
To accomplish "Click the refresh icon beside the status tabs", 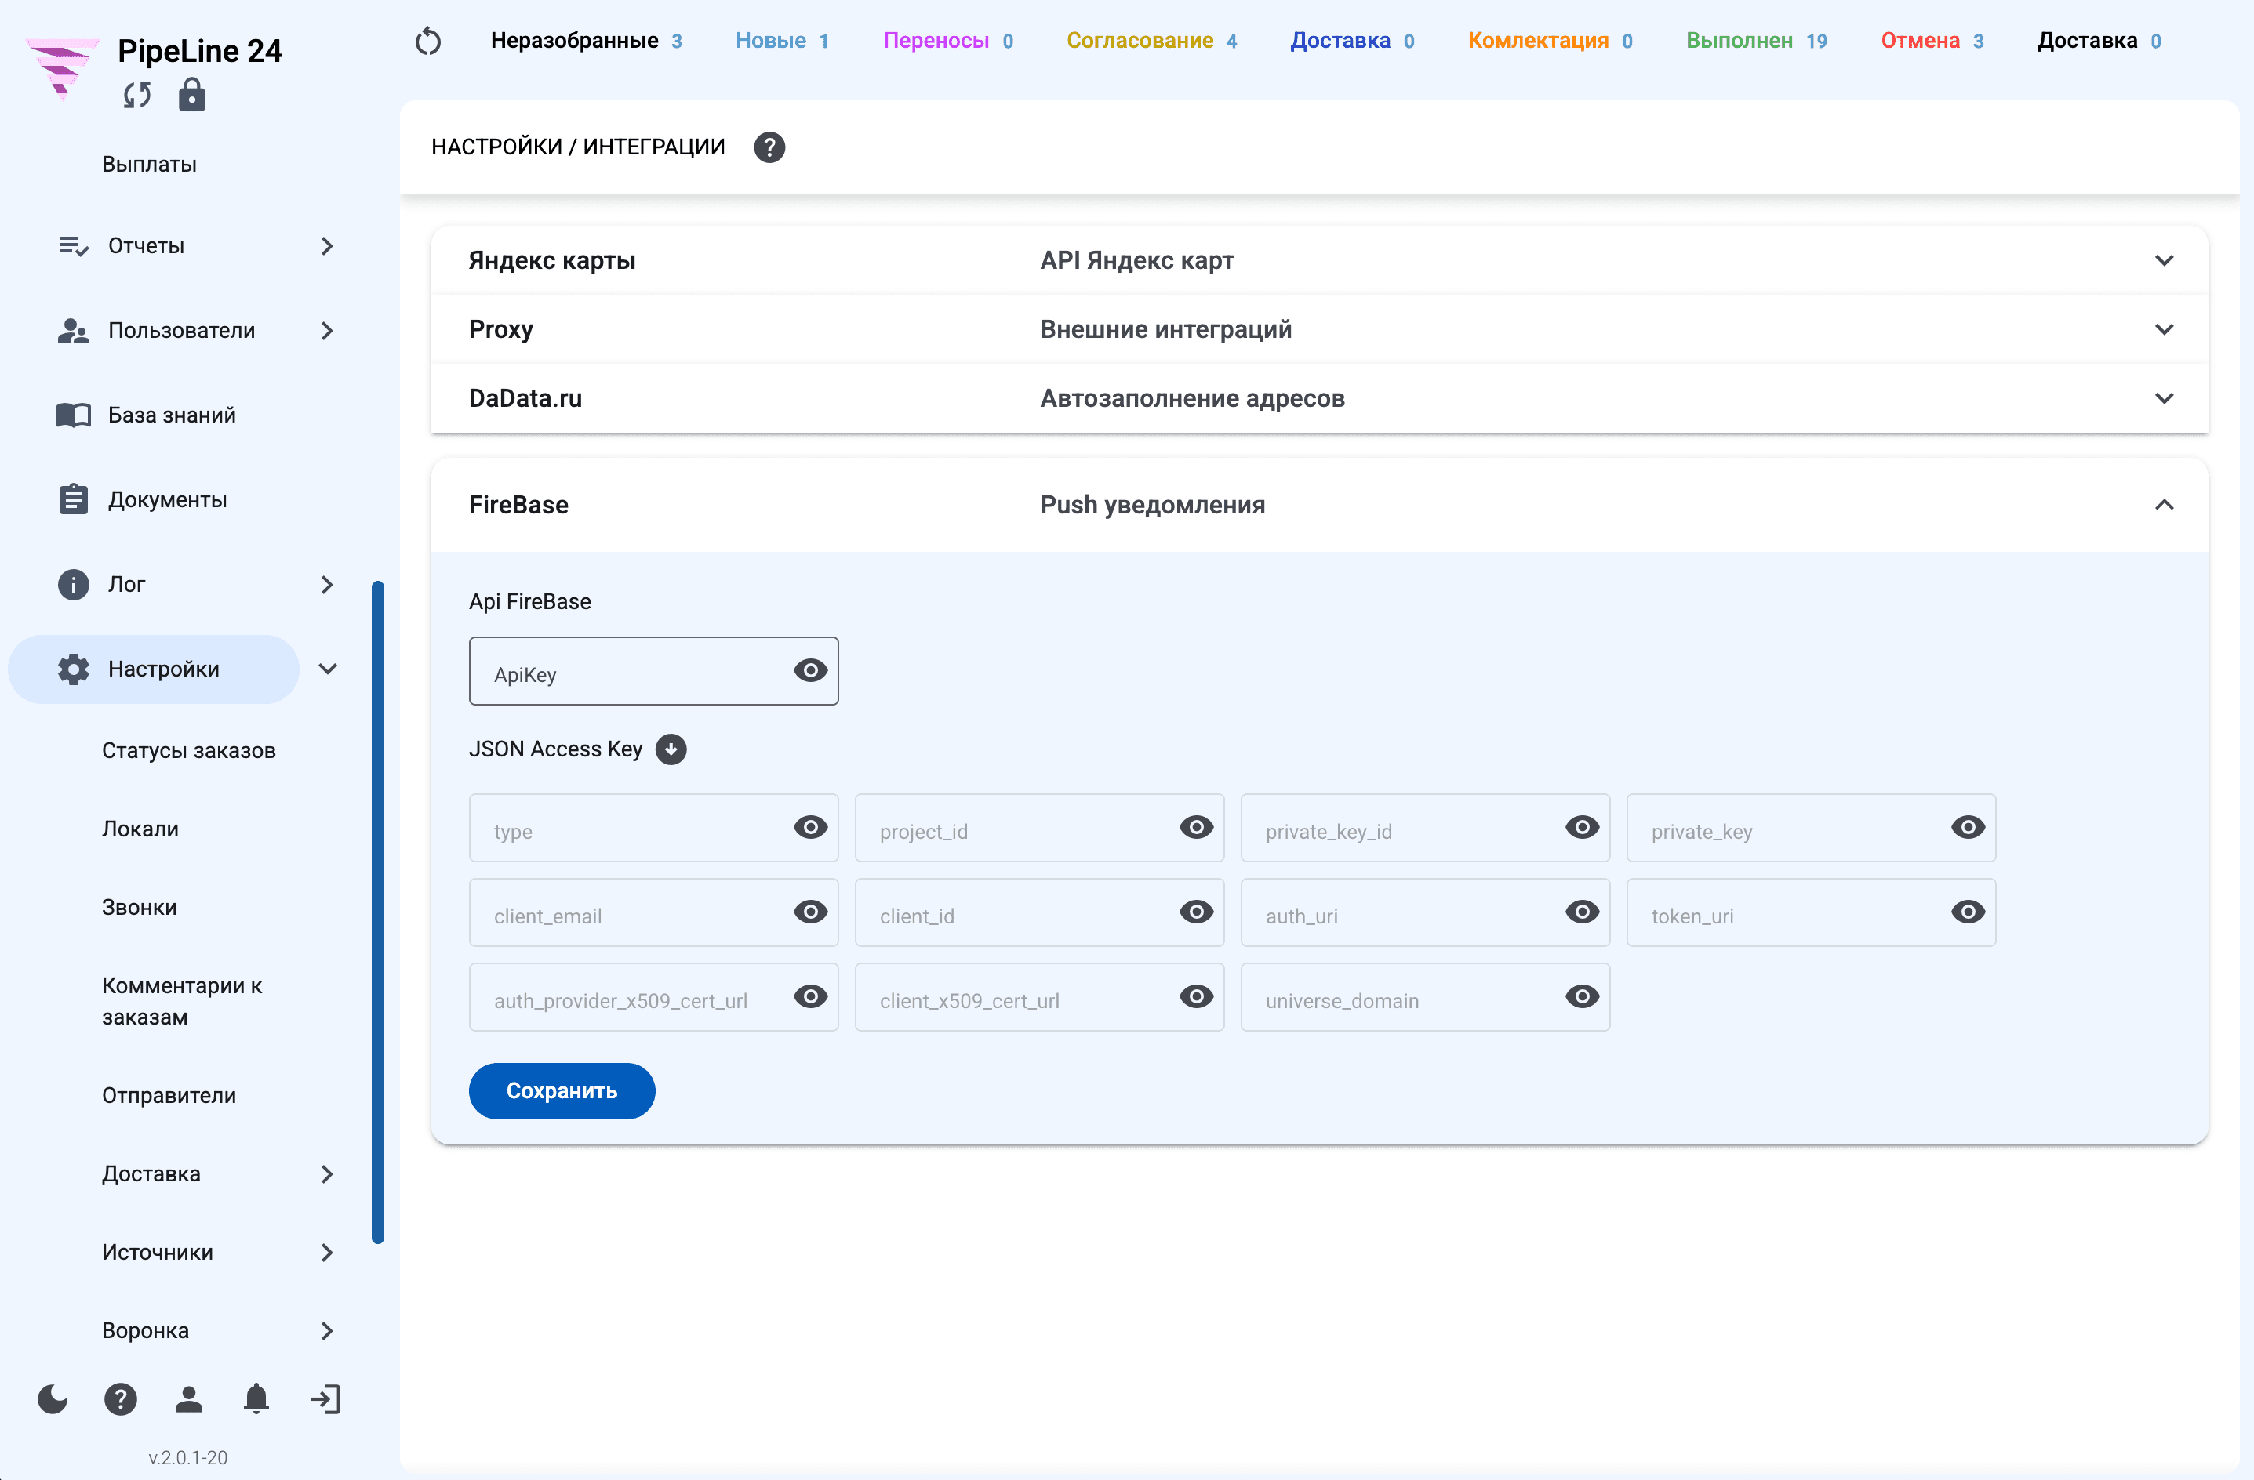I will point(428,41).
